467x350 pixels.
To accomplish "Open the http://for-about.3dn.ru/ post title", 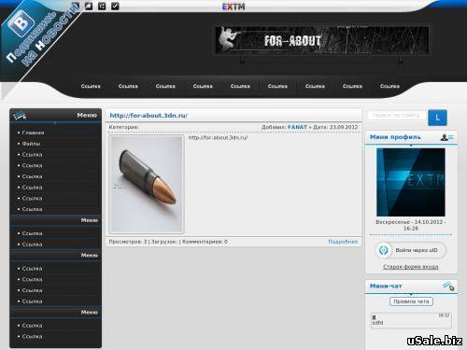I will point(149,116).
